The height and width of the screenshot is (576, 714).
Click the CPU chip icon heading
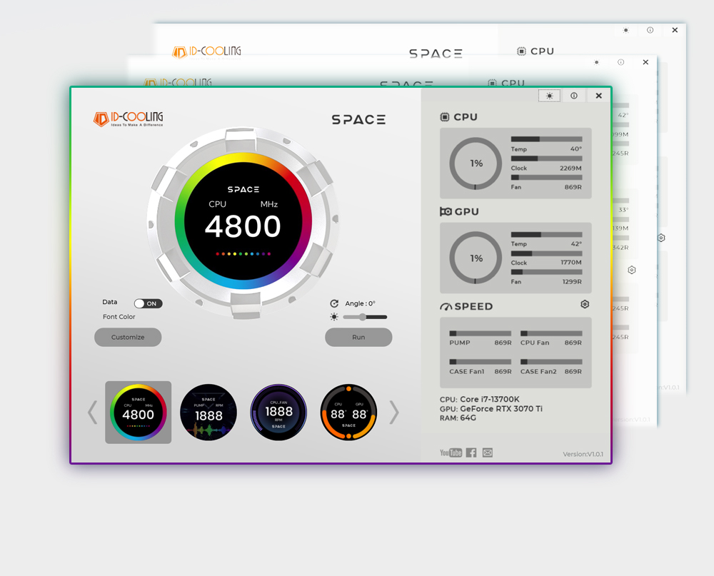coord(444,117)
